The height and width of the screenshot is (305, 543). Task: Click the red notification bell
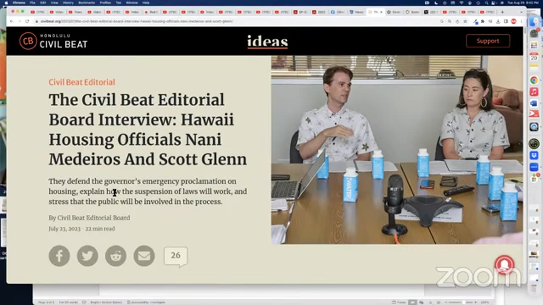[x=504, y=266]
